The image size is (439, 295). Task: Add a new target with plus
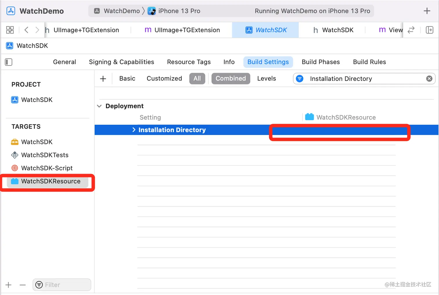9,285
